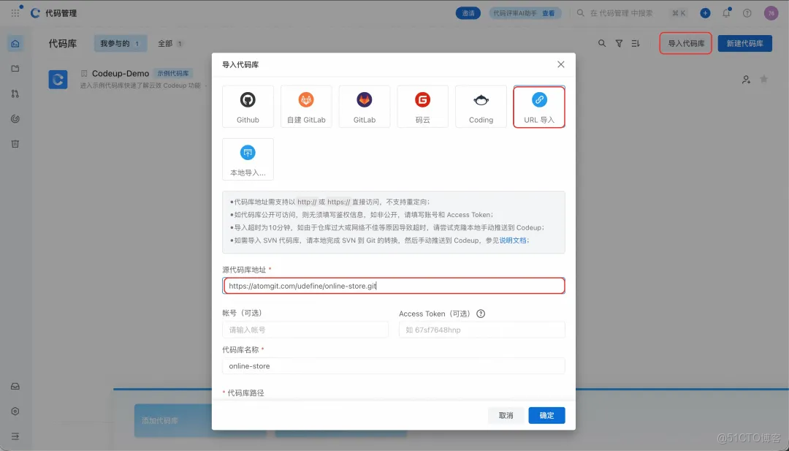Confirm import with the 确定 button
The image size is (789, 451).
[545, 415]
